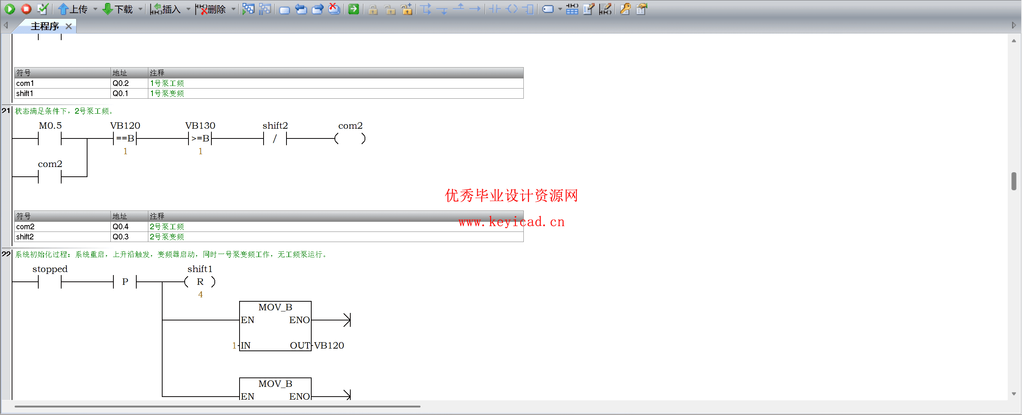Toggle program status monitoring icon

pos(249,9)
